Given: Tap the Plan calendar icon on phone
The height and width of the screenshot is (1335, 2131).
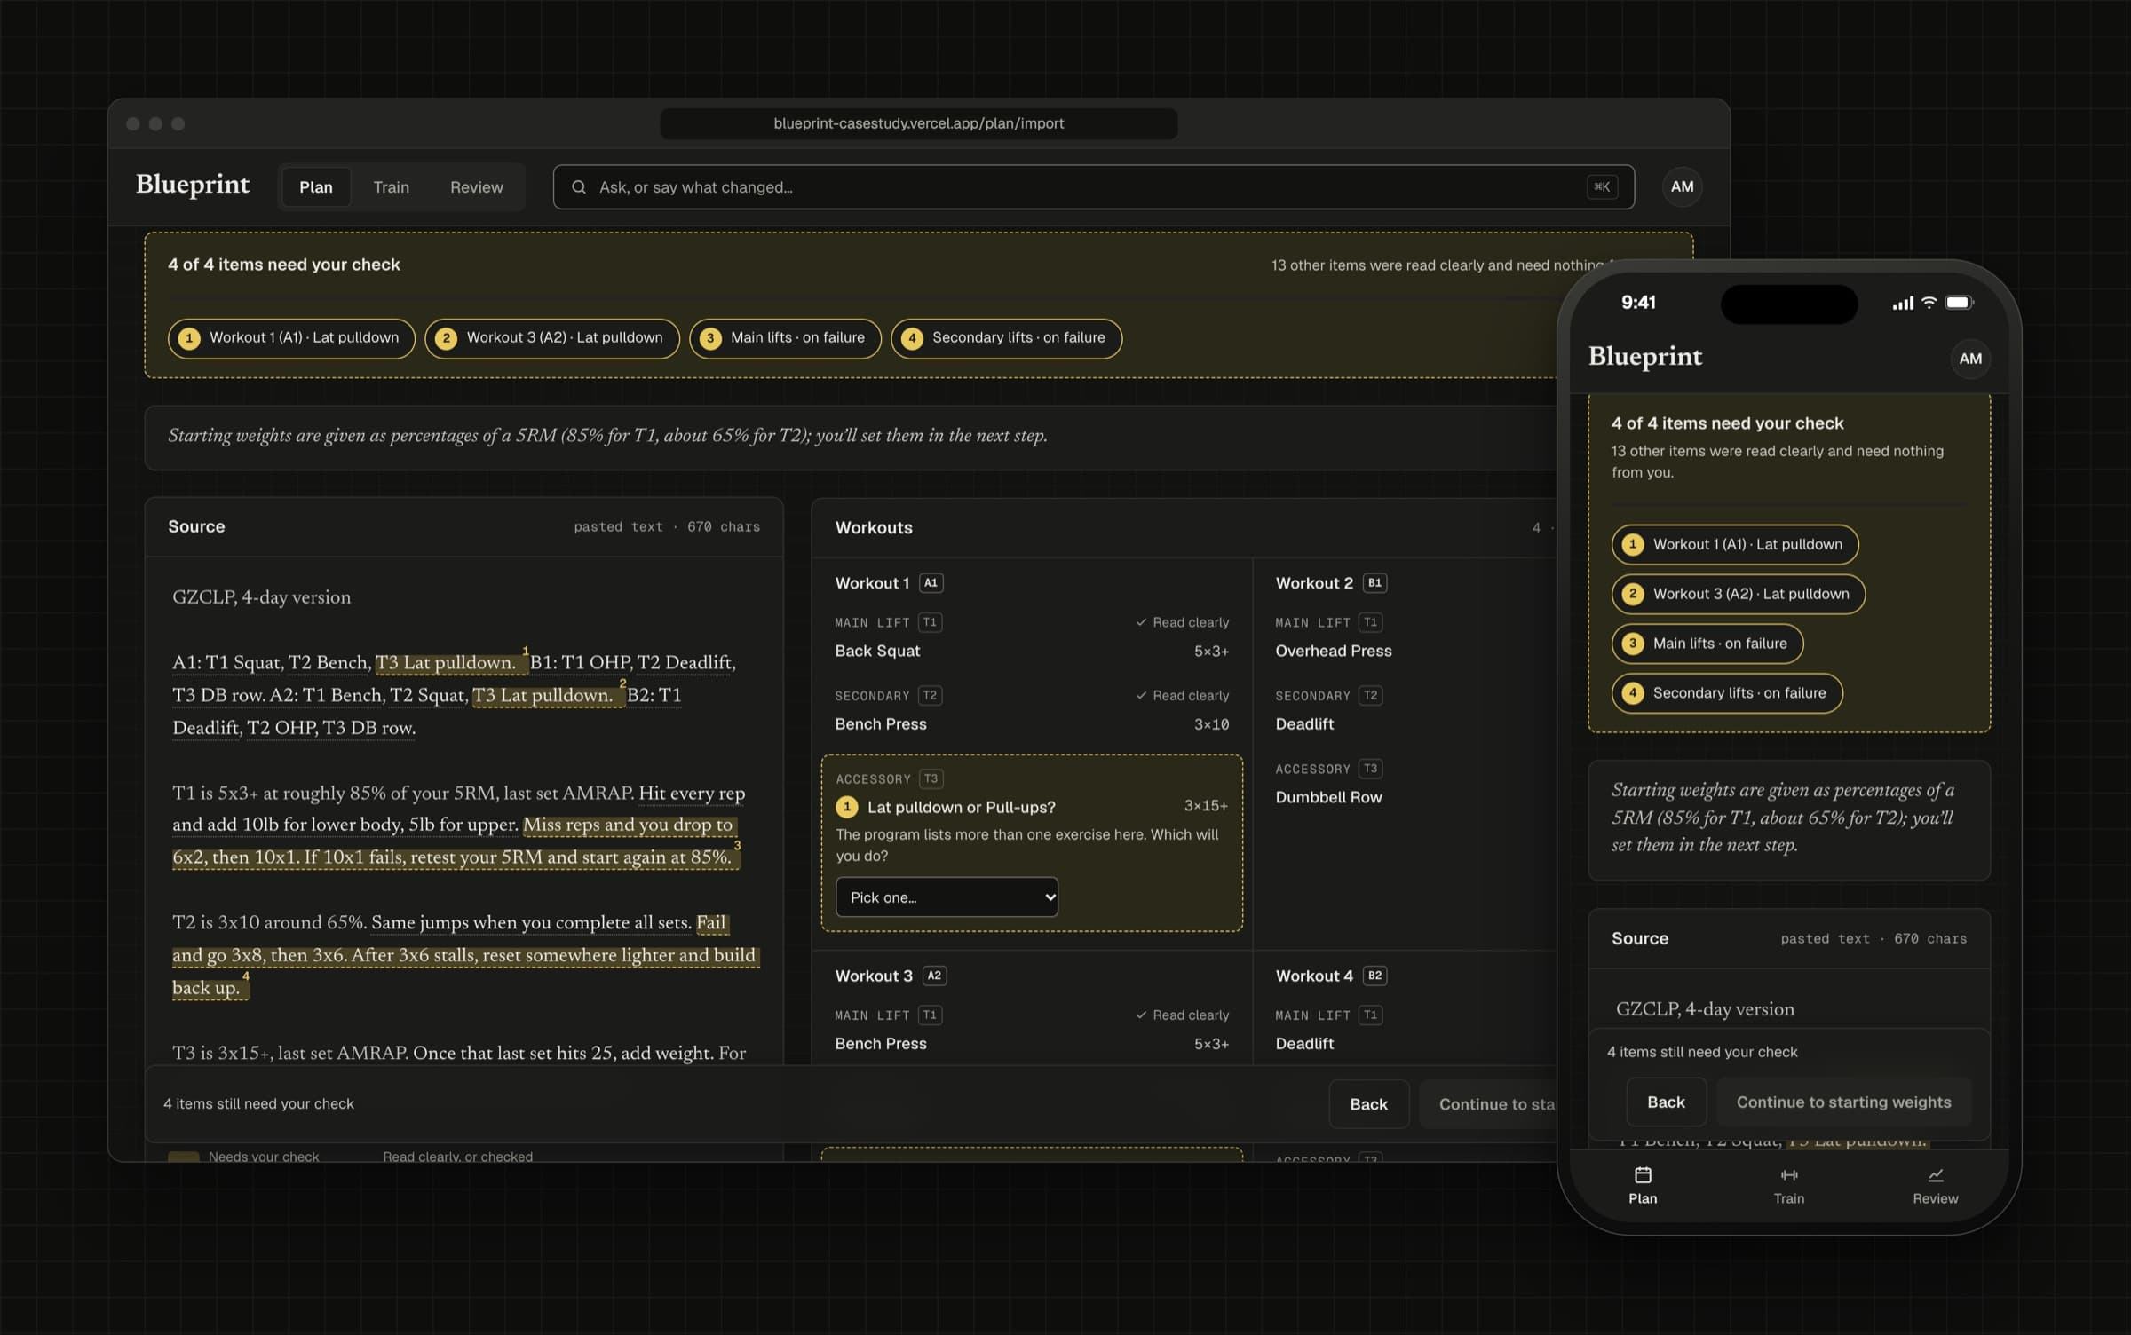Looking at the screenshot, I should (x=1643, y=1175).
